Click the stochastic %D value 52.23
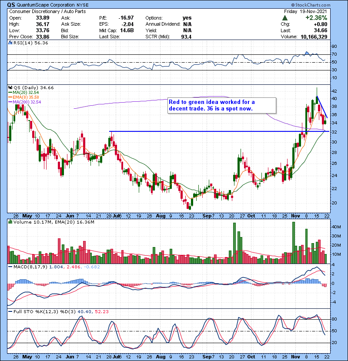This screenshot has height=361, width=348. click(101, 312)
